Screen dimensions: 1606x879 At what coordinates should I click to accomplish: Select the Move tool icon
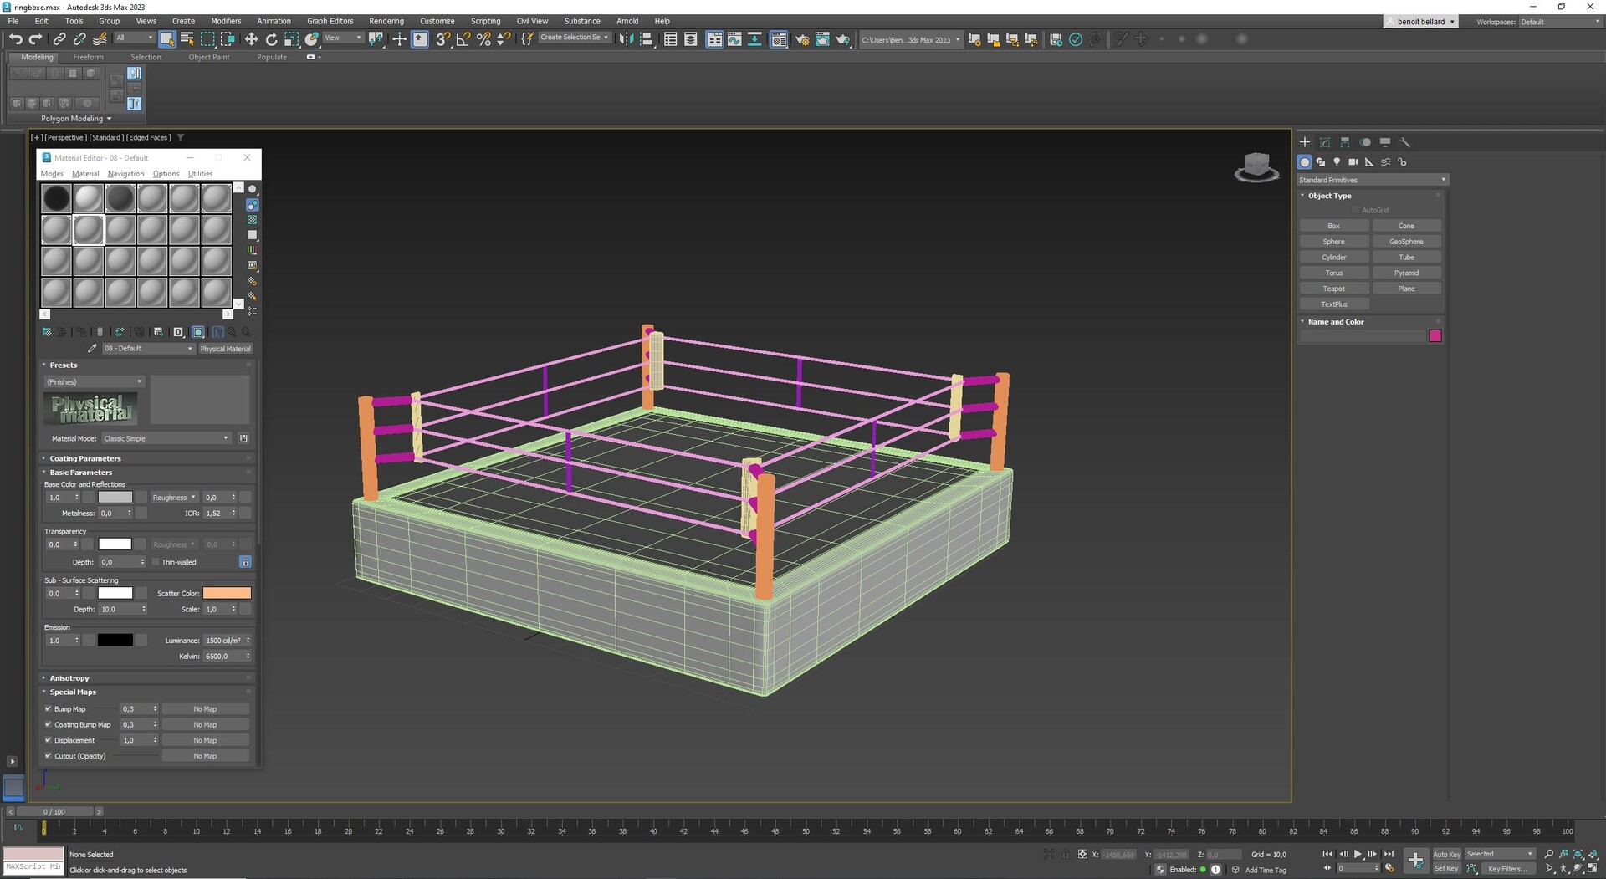(x=251, y=39)
